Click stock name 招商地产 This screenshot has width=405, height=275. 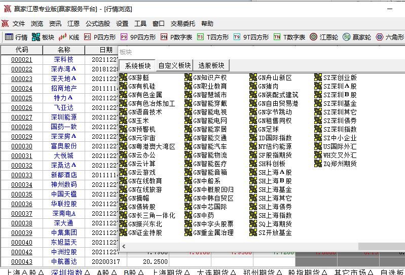[x=64, y=89]
